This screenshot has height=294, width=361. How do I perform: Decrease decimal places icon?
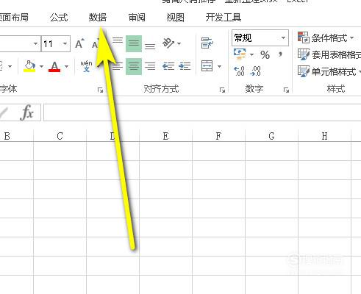[x=256, y=71]
